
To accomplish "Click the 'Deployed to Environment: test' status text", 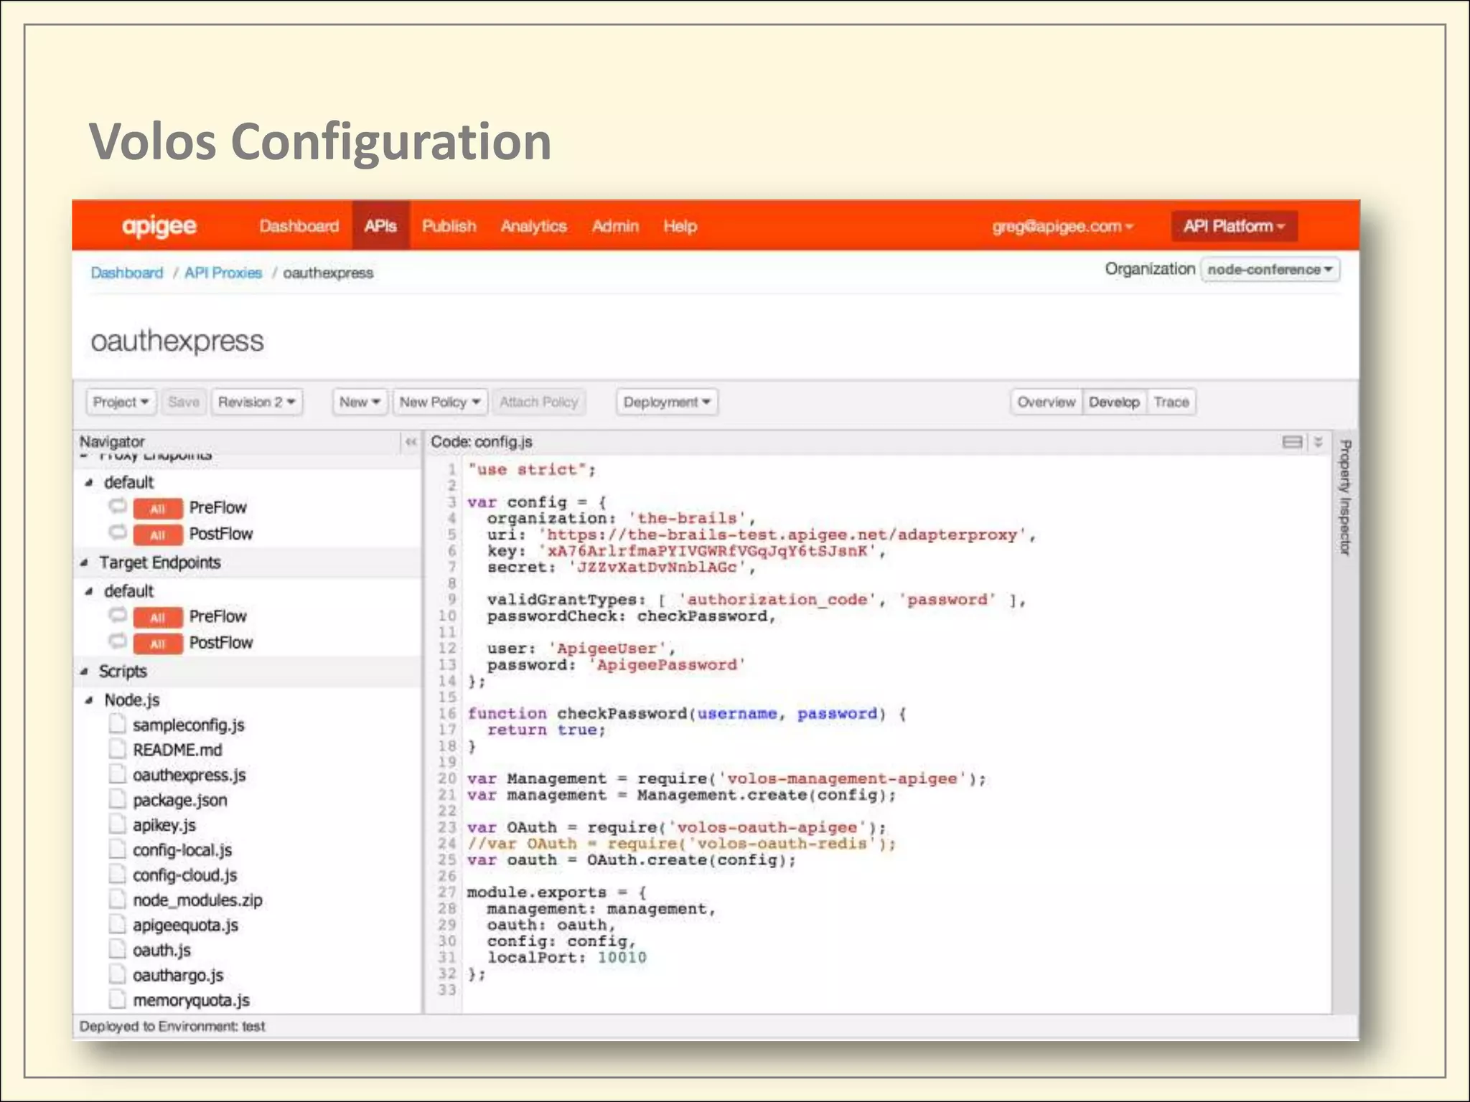I will tap(172, 1026).
